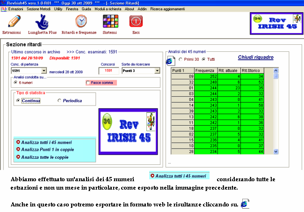Image resolution: width=304 pixels, height=212 pixels.
Task: Choose Continua statistic type
Action: click(x=18, y=100)
